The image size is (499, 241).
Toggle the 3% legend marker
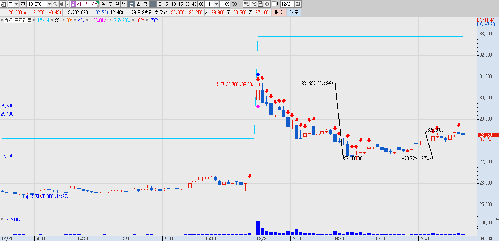click(x=64, y=21)
